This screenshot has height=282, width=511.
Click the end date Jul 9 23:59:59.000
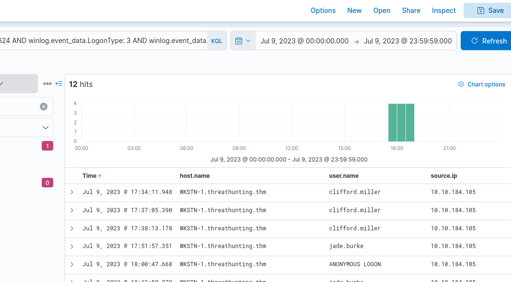407,41
